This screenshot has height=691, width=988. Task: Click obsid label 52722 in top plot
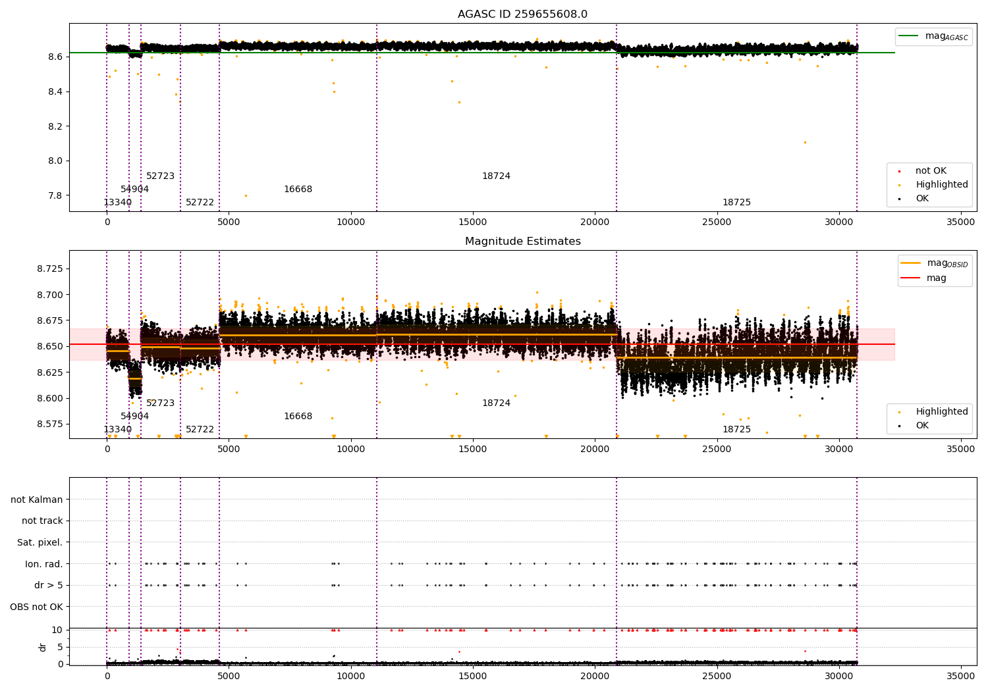pos(200,203)
